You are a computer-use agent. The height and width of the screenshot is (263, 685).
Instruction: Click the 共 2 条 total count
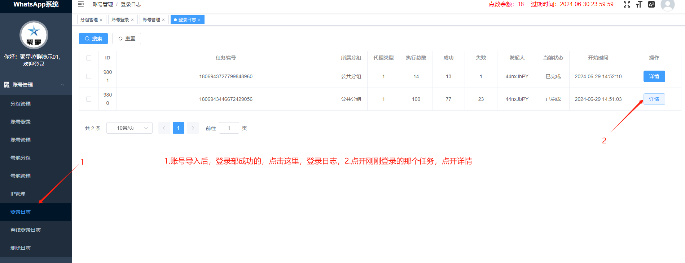(x=93, y=128)
